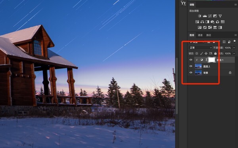
Task: Switch to the 路径 paths tab
Action: click(209, 35)
